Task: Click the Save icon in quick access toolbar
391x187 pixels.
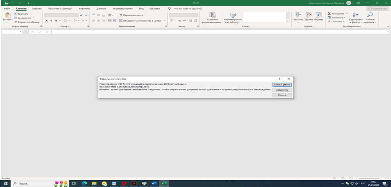Action: pos(7,3)
